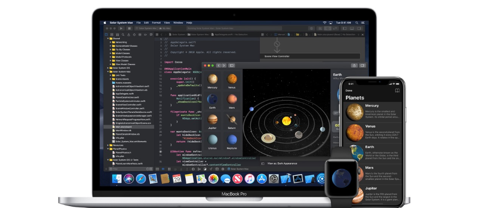Tap the book icon on iPhone
The height and width of the screenshot is (208, 477).
(397, 90)
